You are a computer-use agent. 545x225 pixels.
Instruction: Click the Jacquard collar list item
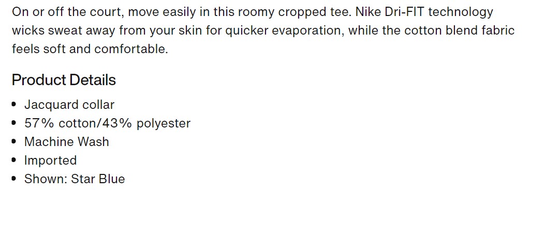(x=69, y=105)
